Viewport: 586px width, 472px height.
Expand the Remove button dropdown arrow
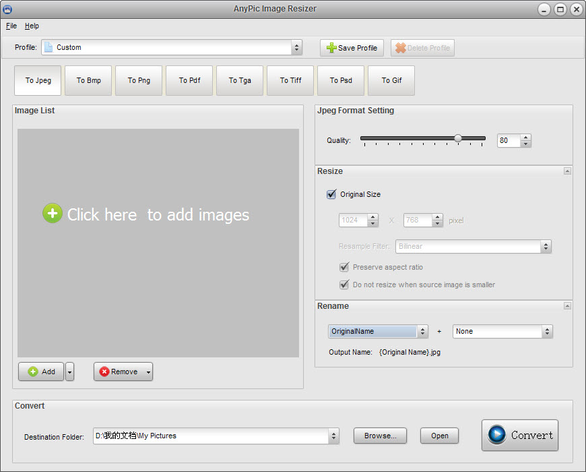[148, 372]
